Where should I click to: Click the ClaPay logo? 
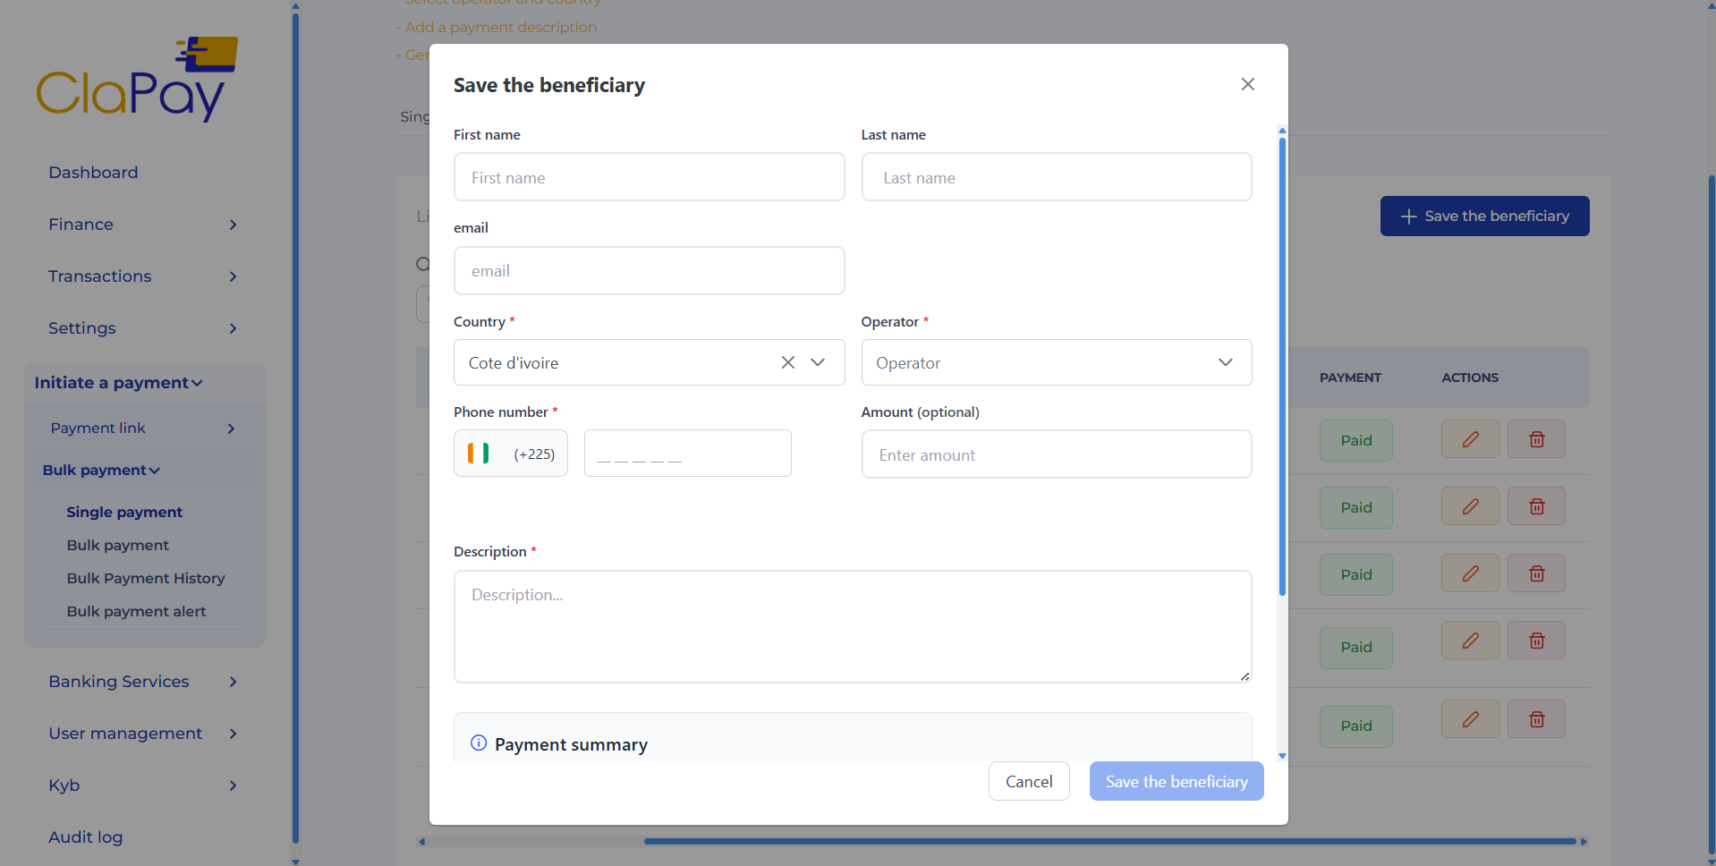pos(137,81)
